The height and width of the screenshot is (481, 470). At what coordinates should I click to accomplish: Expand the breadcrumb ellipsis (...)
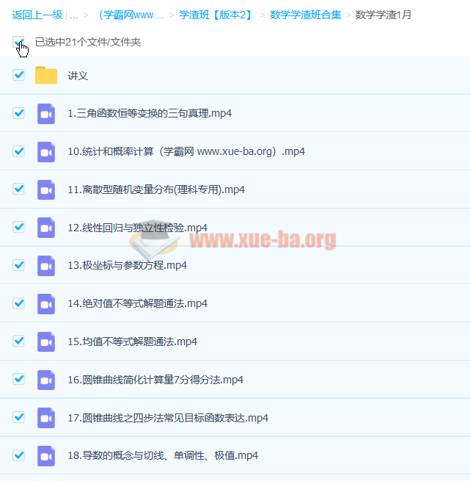(x=74, y=15)
